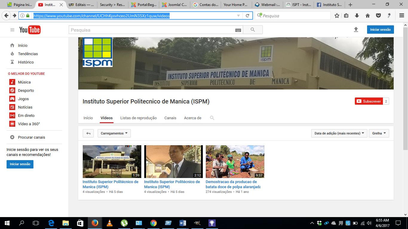Screen dimensions: 408x229
Task: Switch to the channel Início tab
Action: [x=88, y=118]
